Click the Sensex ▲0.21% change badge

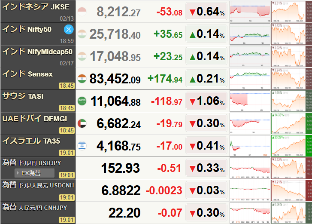coord(206,78)
